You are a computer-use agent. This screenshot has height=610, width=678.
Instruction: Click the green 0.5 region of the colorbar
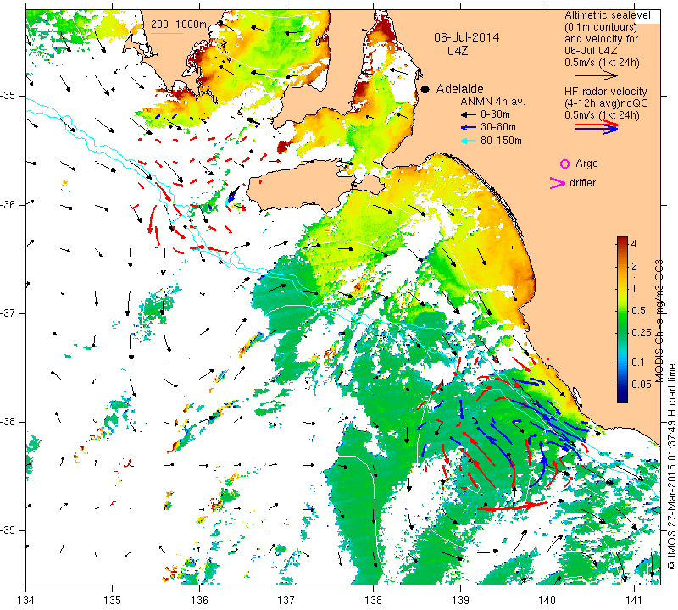click(622, 310)
